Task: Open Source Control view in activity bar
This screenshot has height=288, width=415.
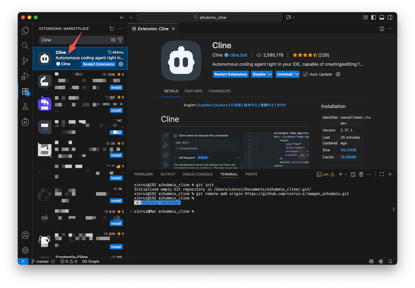Action: (25, 61)
